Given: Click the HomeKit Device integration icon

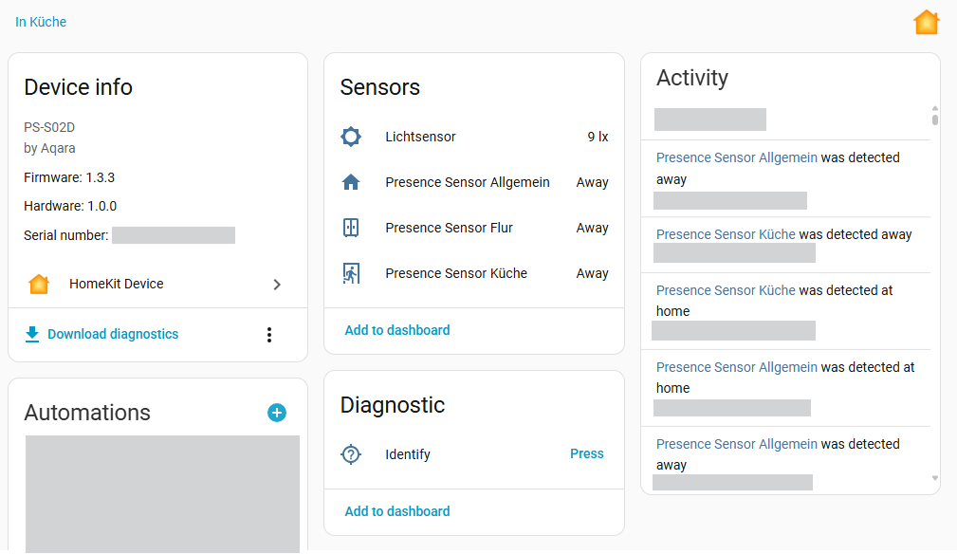Looking at the screenshot, I should point(39,284).
